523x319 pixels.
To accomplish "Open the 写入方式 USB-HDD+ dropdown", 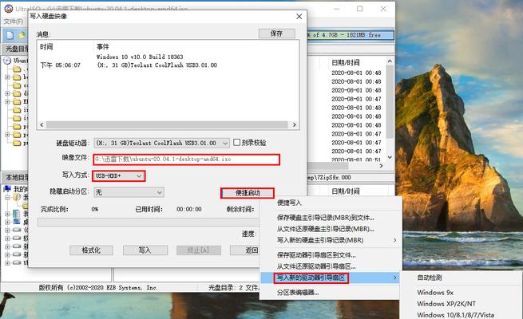I will click(x=139, y=175).
